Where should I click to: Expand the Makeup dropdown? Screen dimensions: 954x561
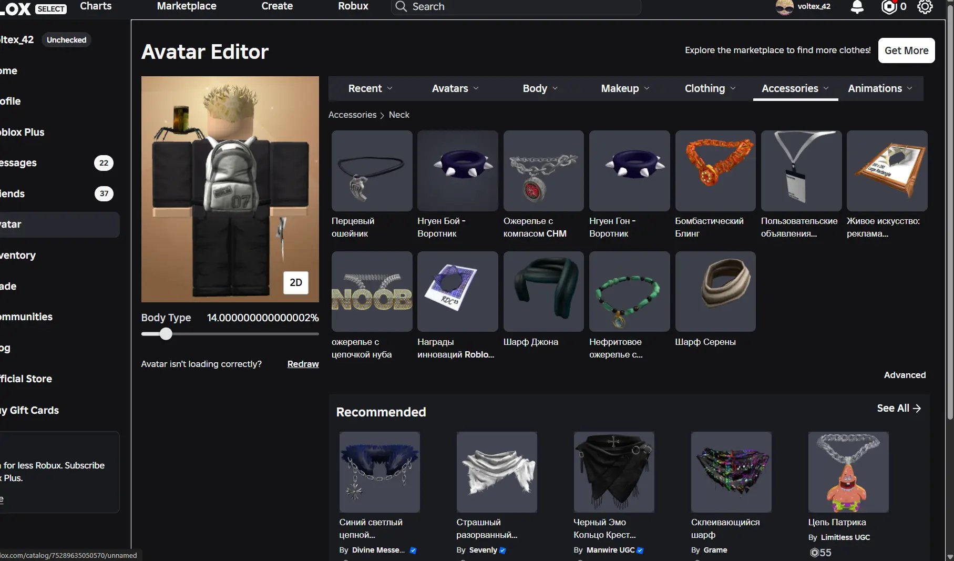pos(625,88)
